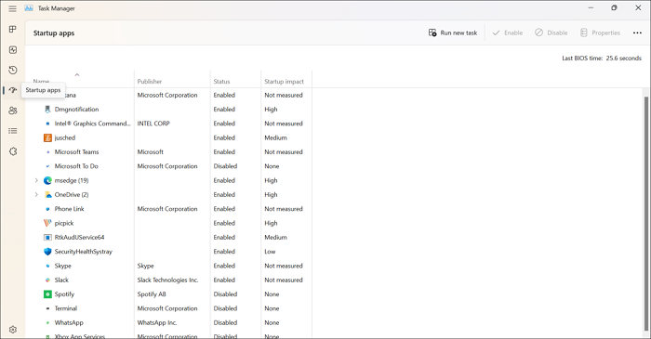Select the Microsoft To Do row name
Screen dimensions: 651x339
(76, 166)
